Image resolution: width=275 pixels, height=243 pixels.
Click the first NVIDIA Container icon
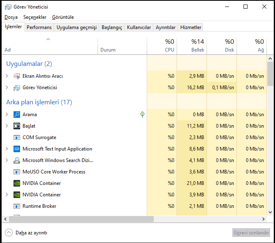(17, 183)
